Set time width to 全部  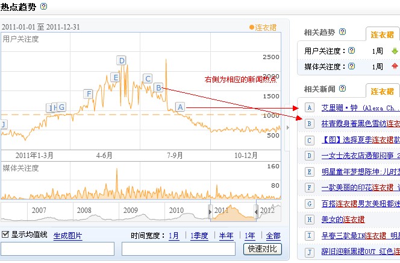(x=273, y=236)
